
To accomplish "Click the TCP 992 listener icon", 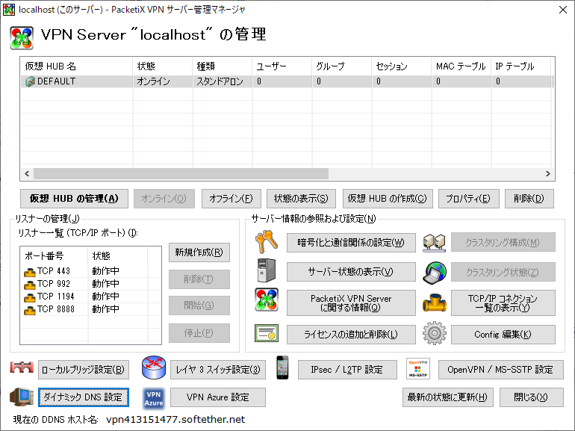I will point(30,285).
